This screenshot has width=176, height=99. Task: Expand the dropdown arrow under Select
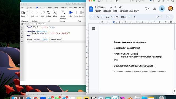pyautogui.click(x=55, y=18)
